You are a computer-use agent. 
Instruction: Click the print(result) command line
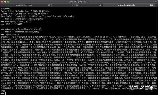(x=12, y=34)
